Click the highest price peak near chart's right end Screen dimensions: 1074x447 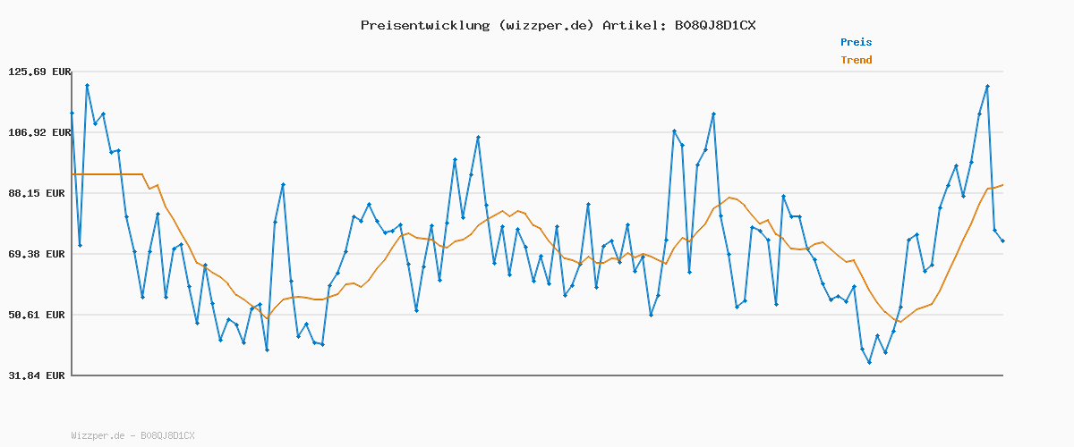[987, 87]
